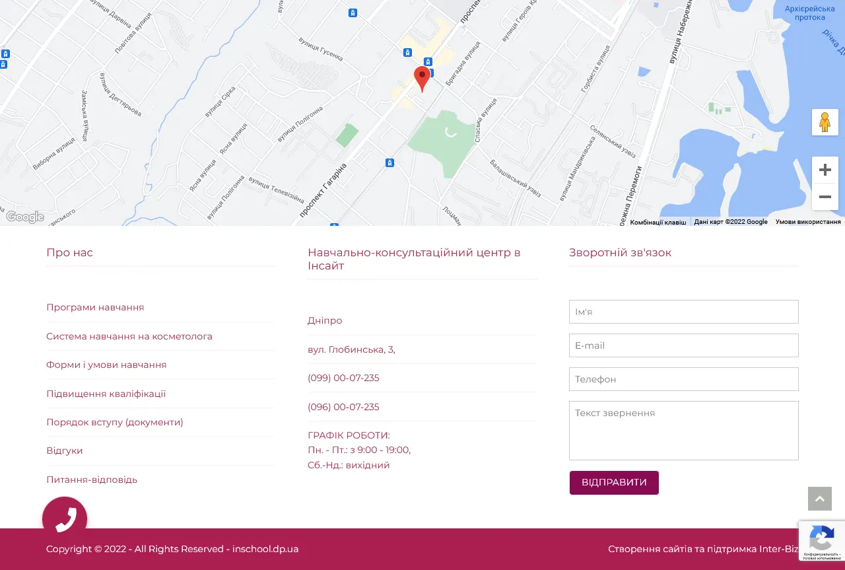Focus the Ім'я input field
The image size is (845, 570).
click(683, 312)
